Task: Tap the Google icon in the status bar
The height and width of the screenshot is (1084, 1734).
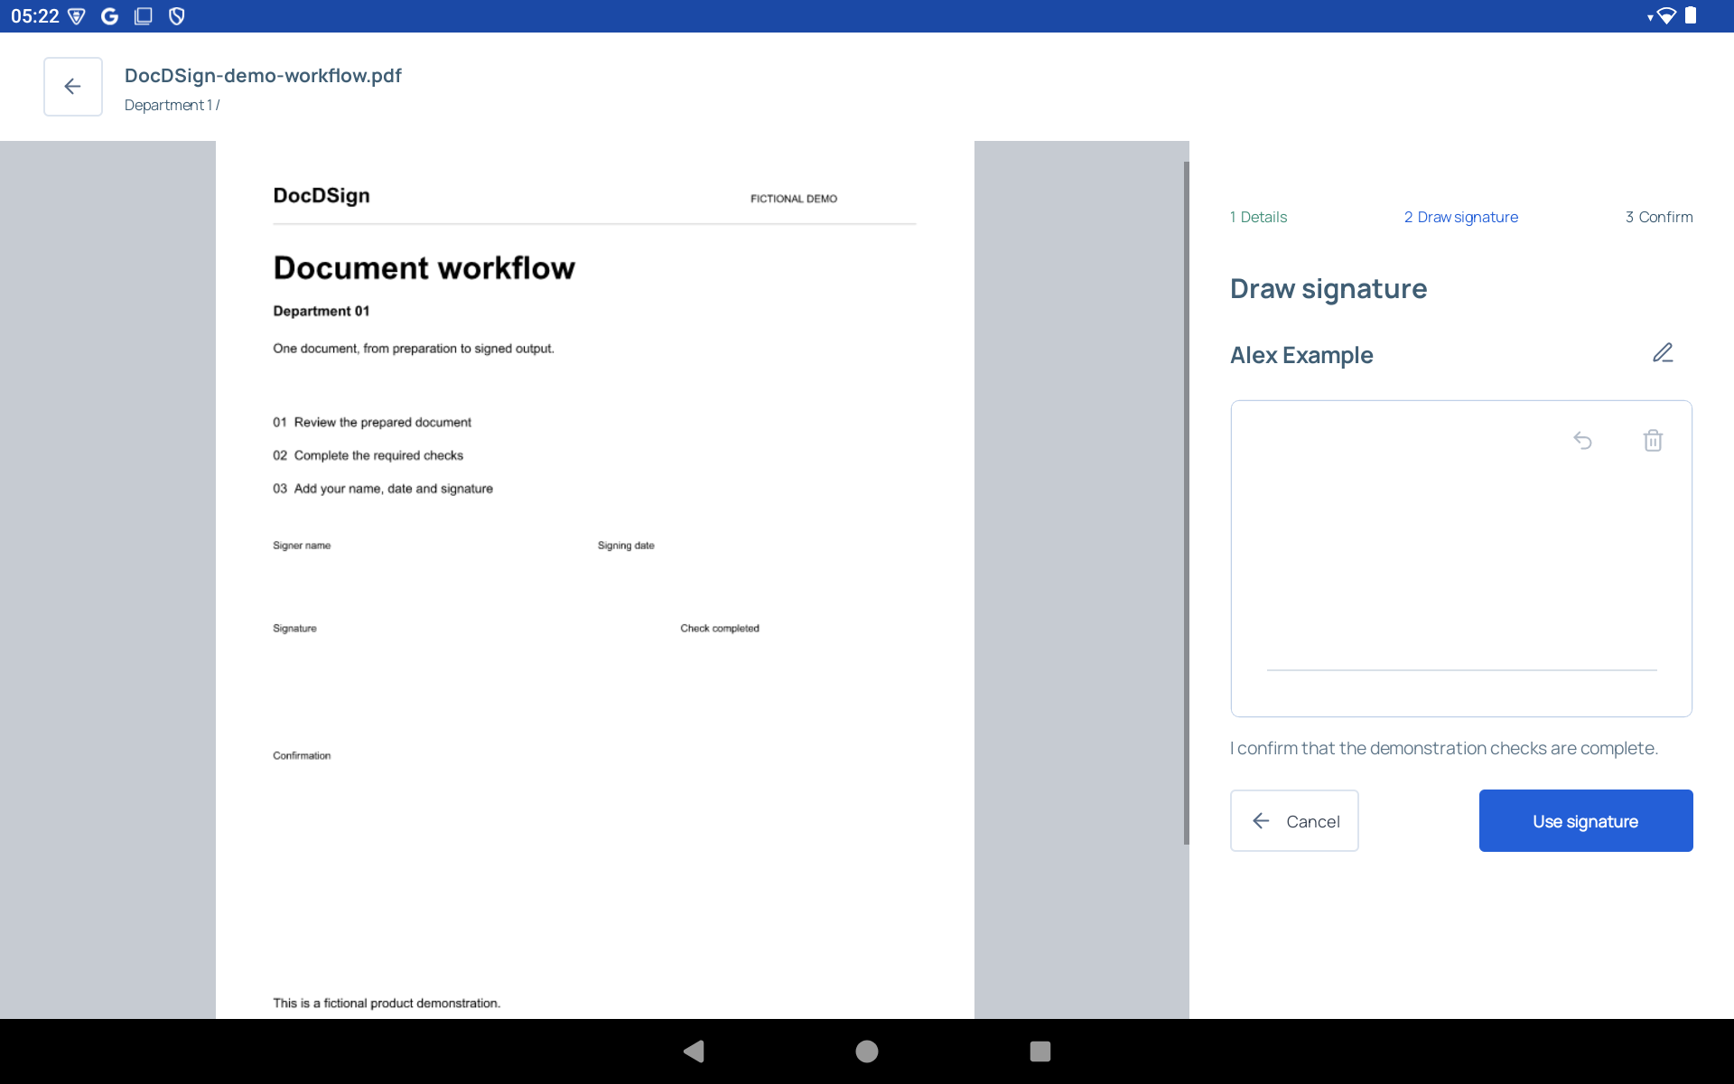Action: tap(110, 16)
